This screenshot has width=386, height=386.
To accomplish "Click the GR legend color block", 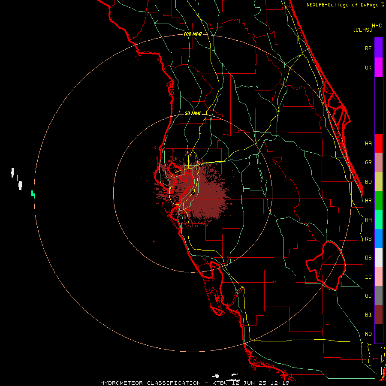I will coord(379,163).
